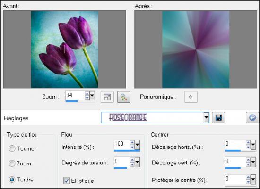Decrease the Intensité value with the down arrow

click(132, 147)
